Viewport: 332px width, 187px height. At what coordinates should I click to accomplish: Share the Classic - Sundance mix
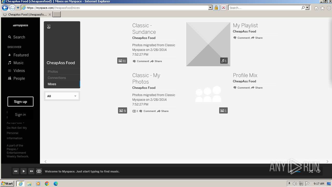(156, 61)
